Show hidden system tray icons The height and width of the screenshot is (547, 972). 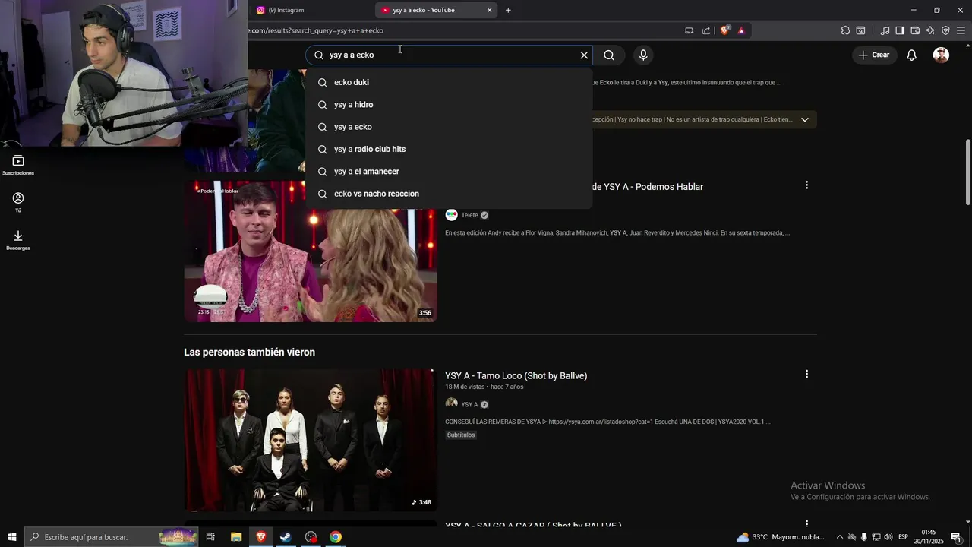pyautogui.click(x=839, y=537)
